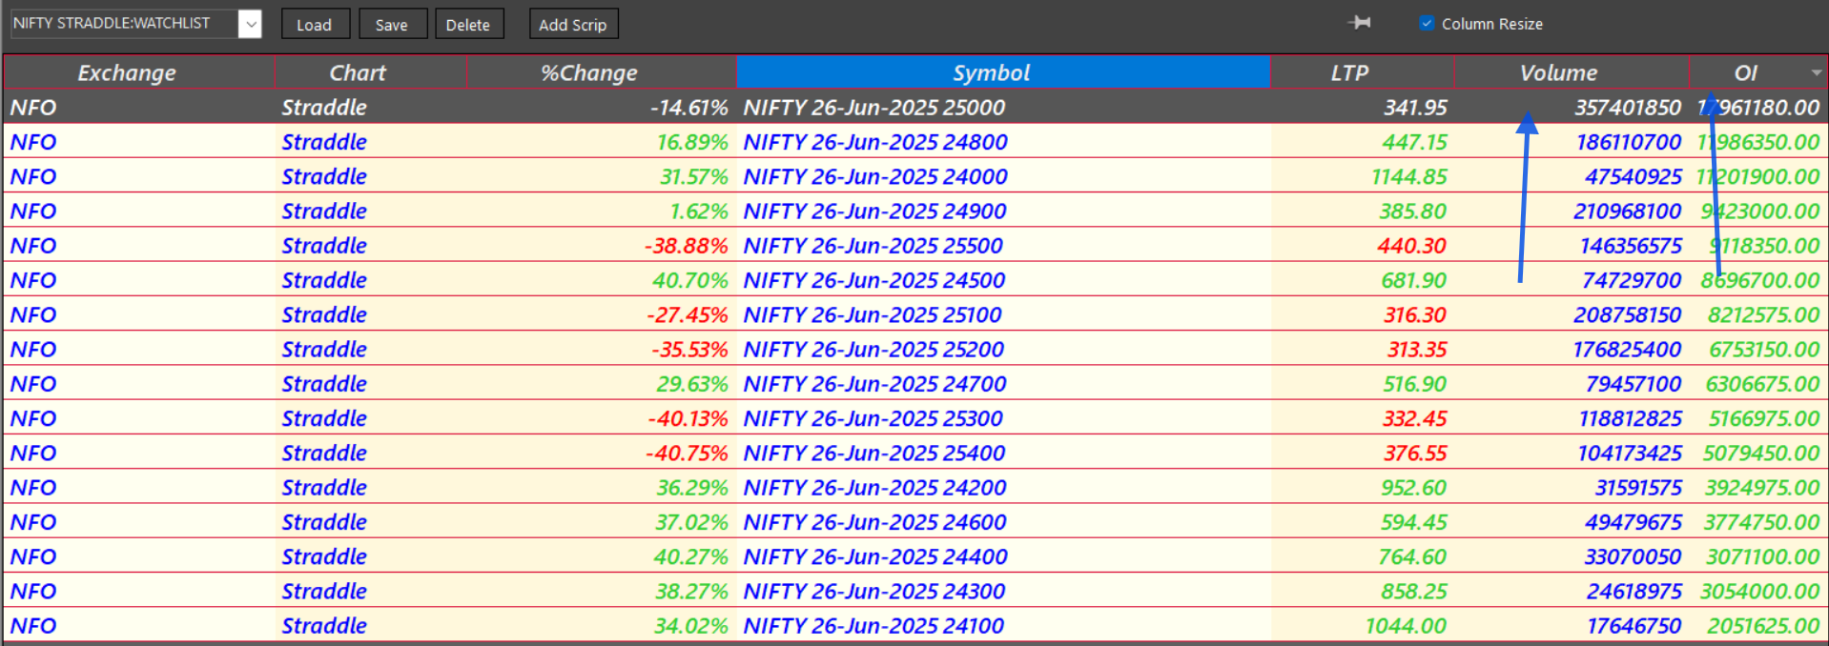
Task: Select the NIFTY 26-Jun-2025 24600 symbol
Action: tap(875, 522)
